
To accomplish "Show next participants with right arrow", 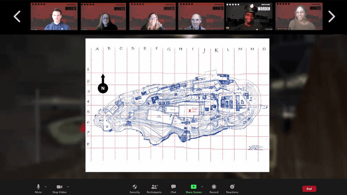I will (x=331, y=16).
